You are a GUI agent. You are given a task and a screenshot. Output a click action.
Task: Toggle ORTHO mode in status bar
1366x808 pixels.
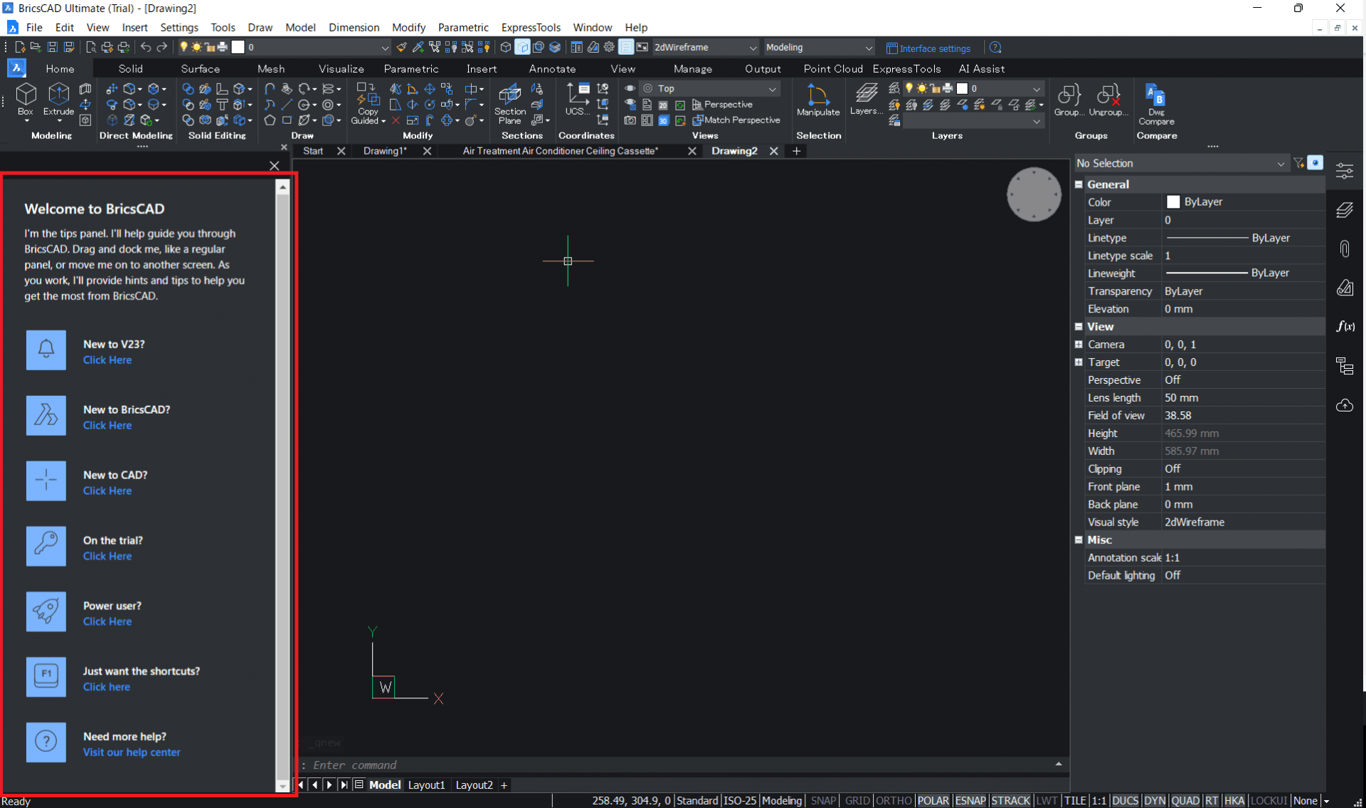click(x=894, y=800)
